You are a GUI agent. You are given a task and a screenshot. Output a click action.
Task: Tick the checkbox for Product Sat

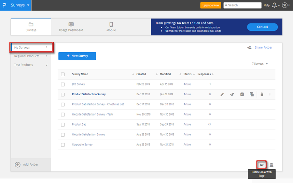coord(63,125)
